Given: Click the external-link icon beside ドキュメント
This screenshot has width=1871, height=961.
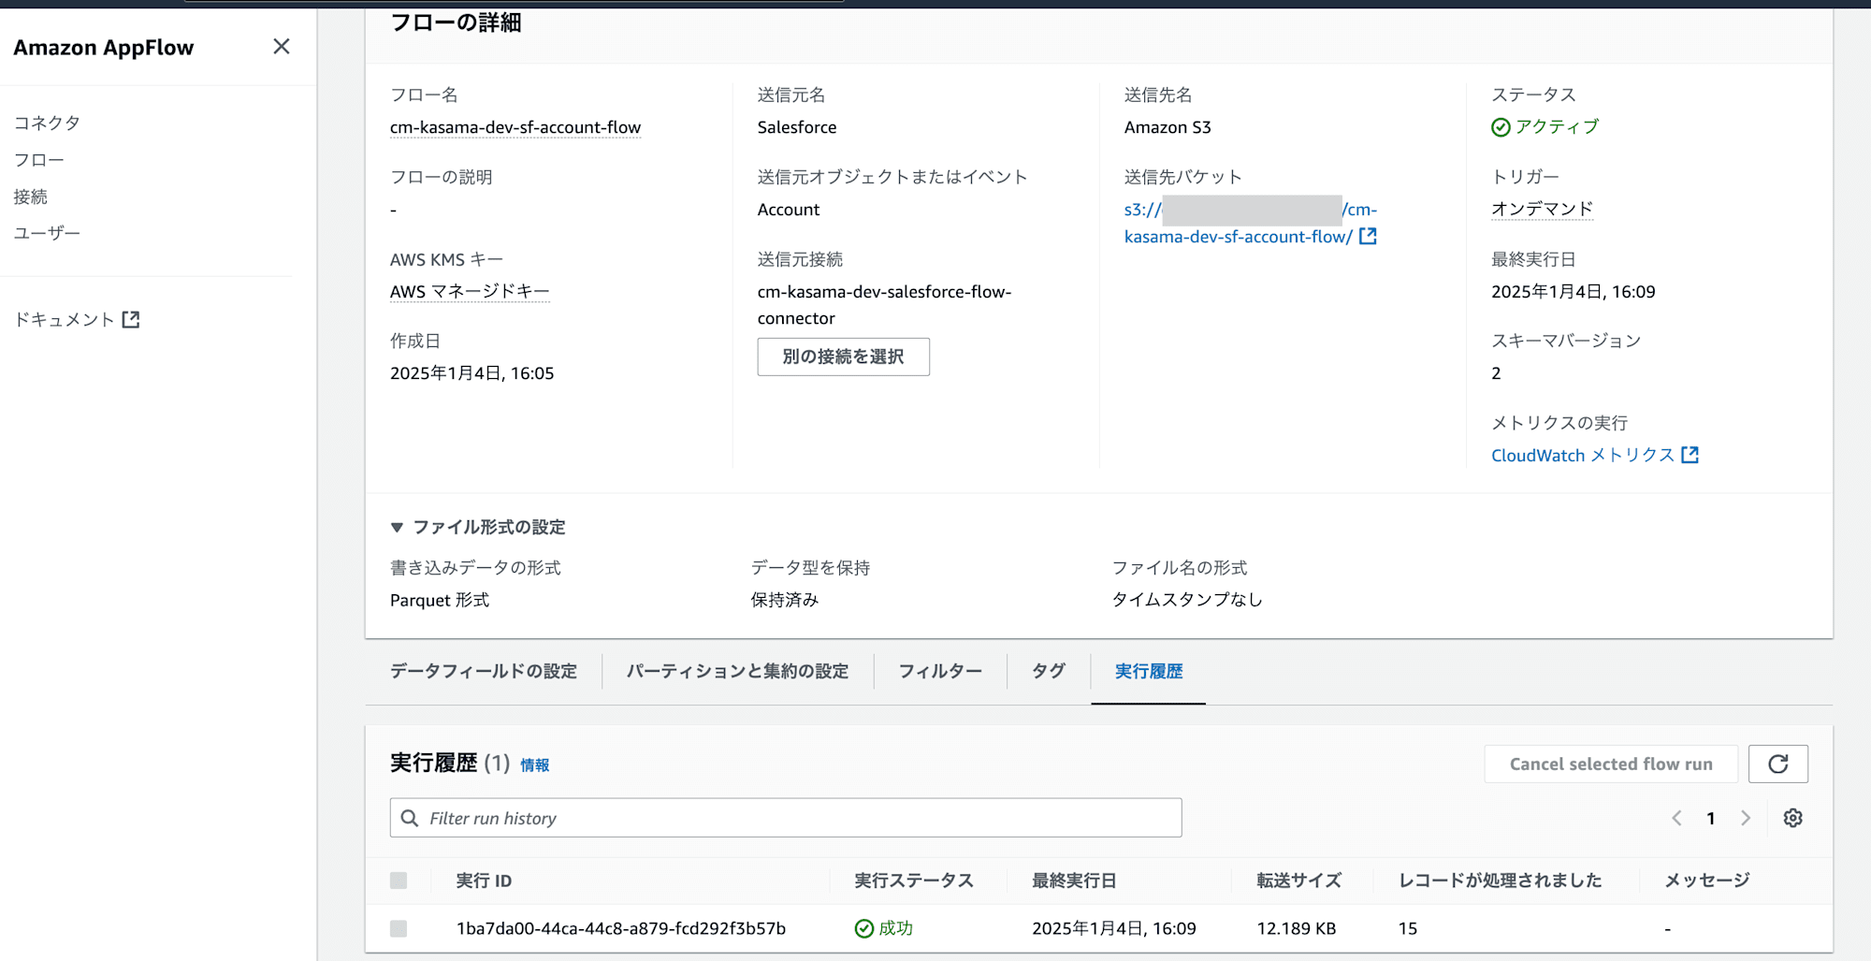Looking at the screenshot, I should coord(131,320).
